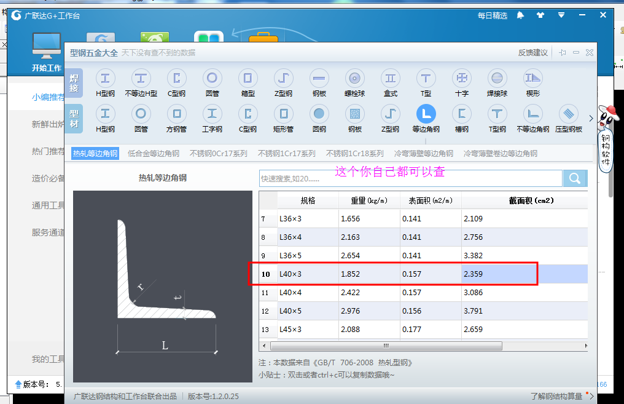Viewport: 624px width, 404px height.
Task: Choose the welded C型钢 icon
Action: click(176, 78)
